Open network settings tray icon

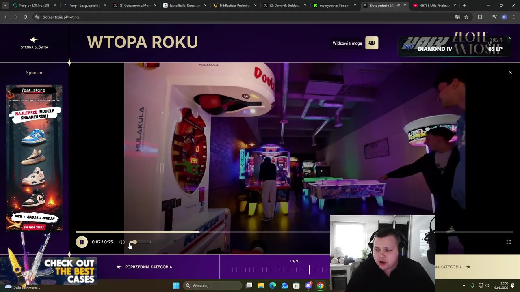click(481, 286)
